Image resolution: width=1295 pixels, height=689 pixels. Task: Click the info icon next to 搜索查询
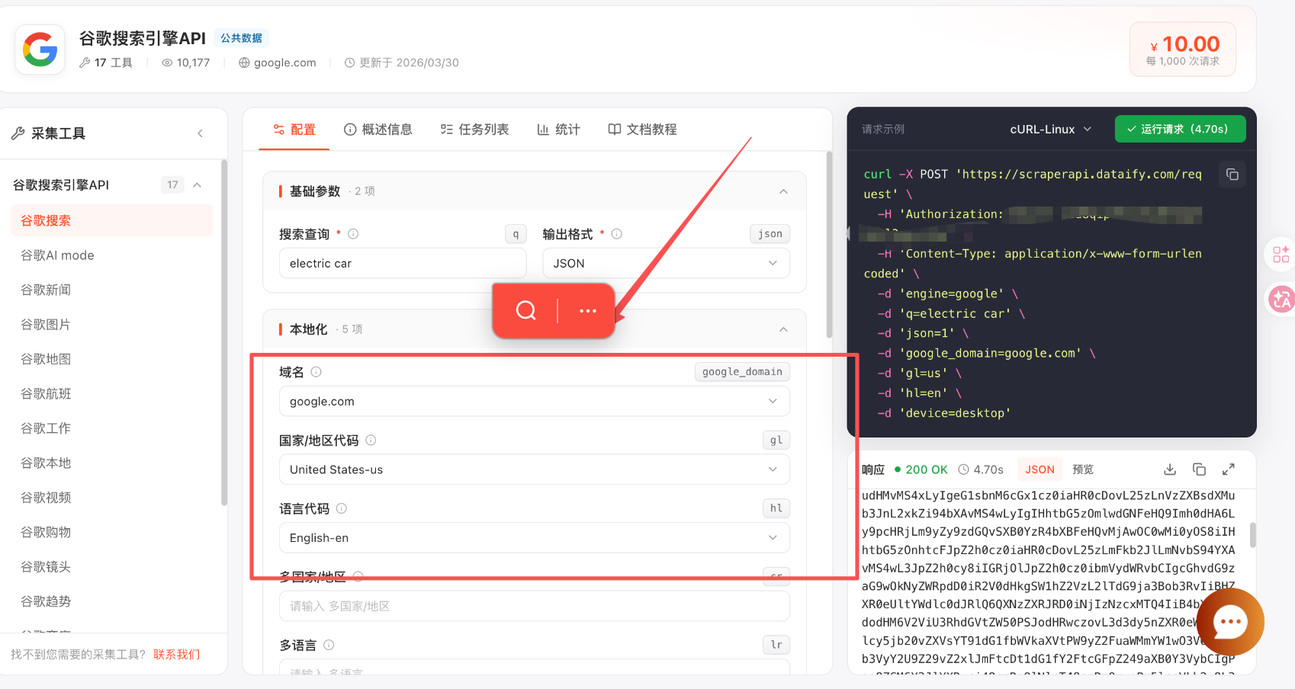coord(353,234)
